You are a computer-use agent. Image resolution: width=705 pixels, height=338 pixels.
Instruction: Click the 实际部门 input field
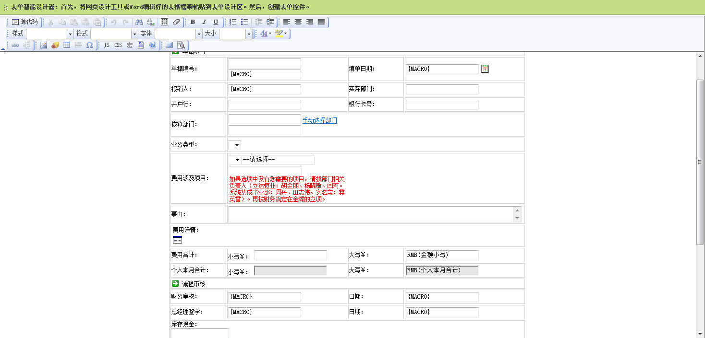tap(442, 89)
